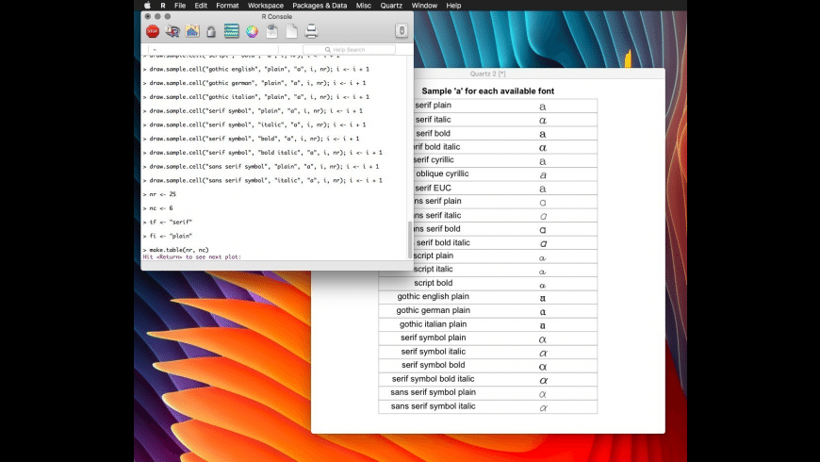Open the Apple menu
This screenshot has width=820, height=462.
(x=147, y=6)
